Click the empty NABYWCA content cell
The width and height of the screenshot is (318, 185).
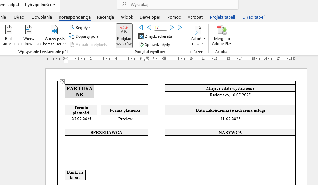pyautogui.click(x=230, y=149)
